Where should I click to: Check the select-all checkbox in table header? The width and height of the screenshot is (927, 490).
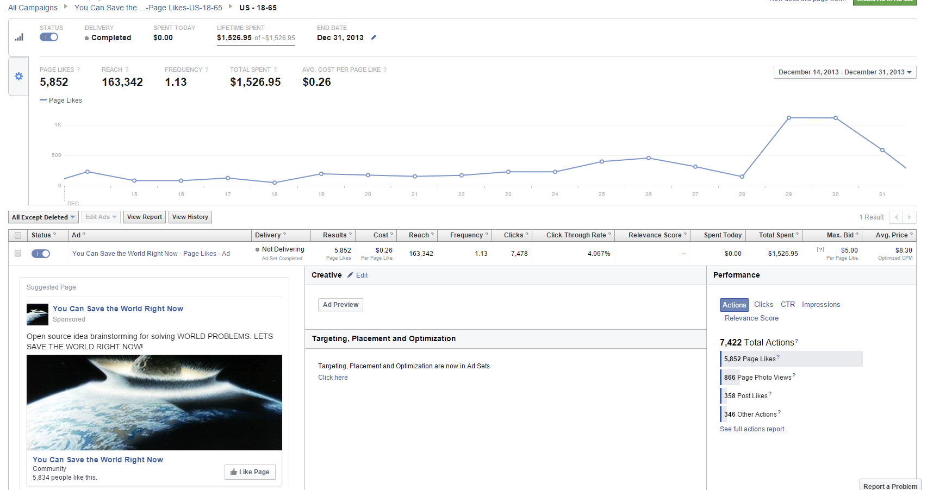18,235
